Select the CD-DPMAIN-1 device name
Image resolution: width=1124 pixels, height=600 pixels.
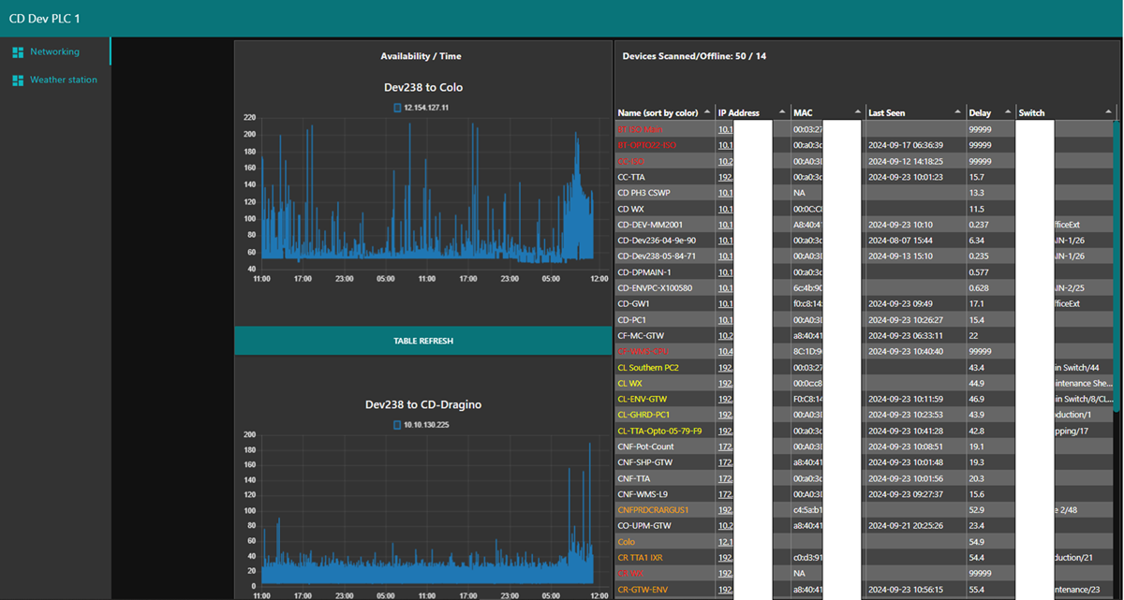click(644, 272)
